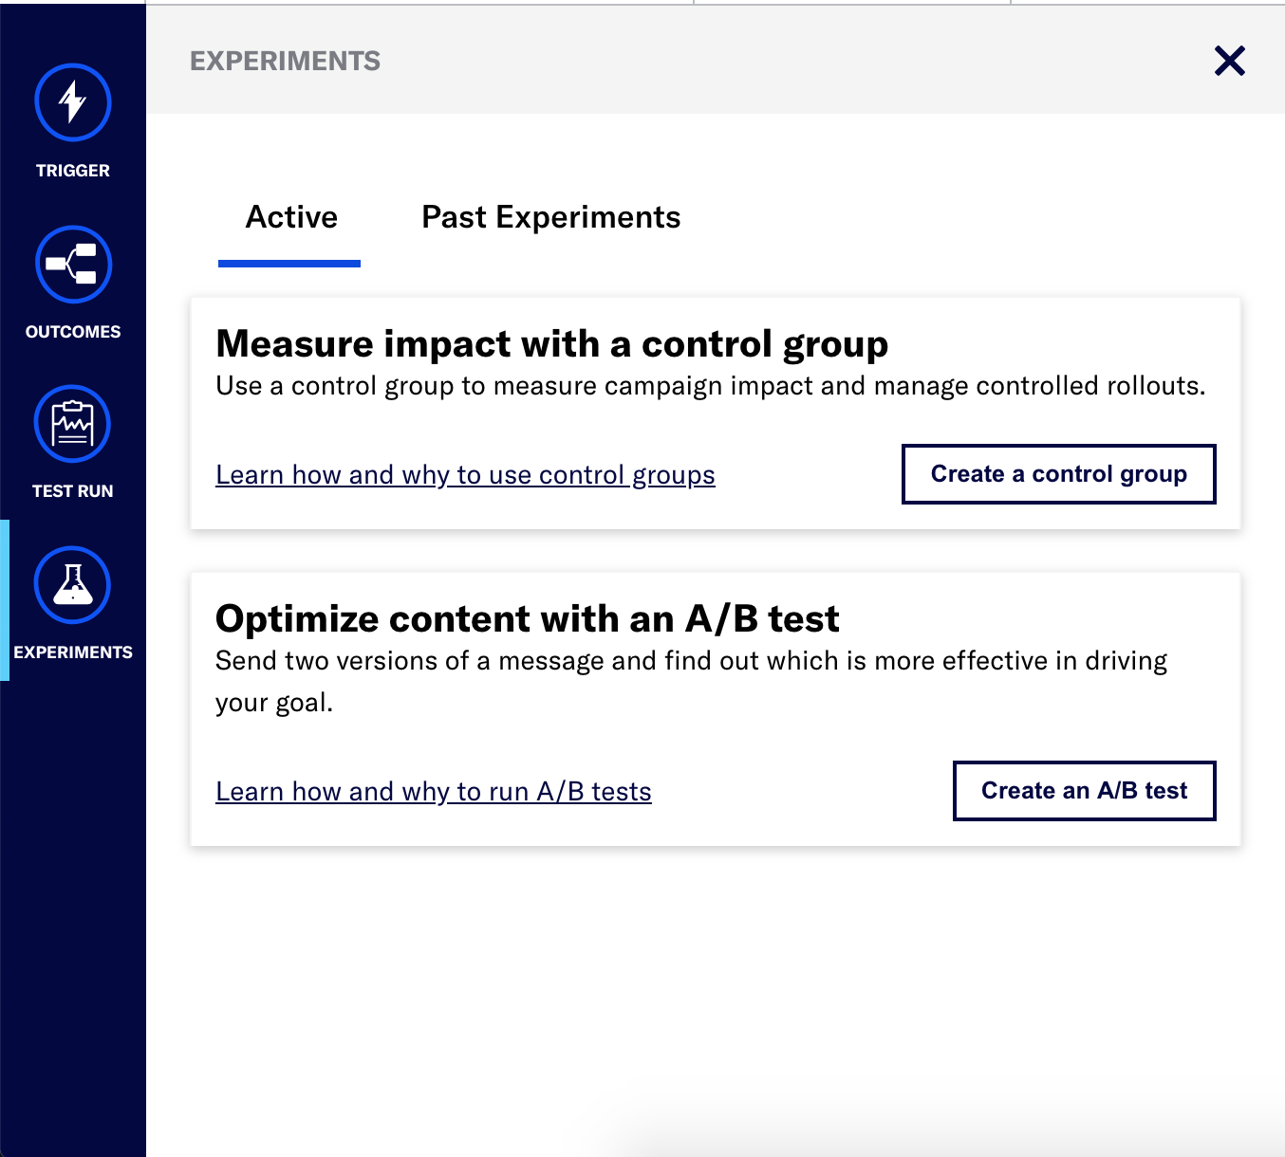
Task: Select the Experiments flask icon
Action: point(73,585)
